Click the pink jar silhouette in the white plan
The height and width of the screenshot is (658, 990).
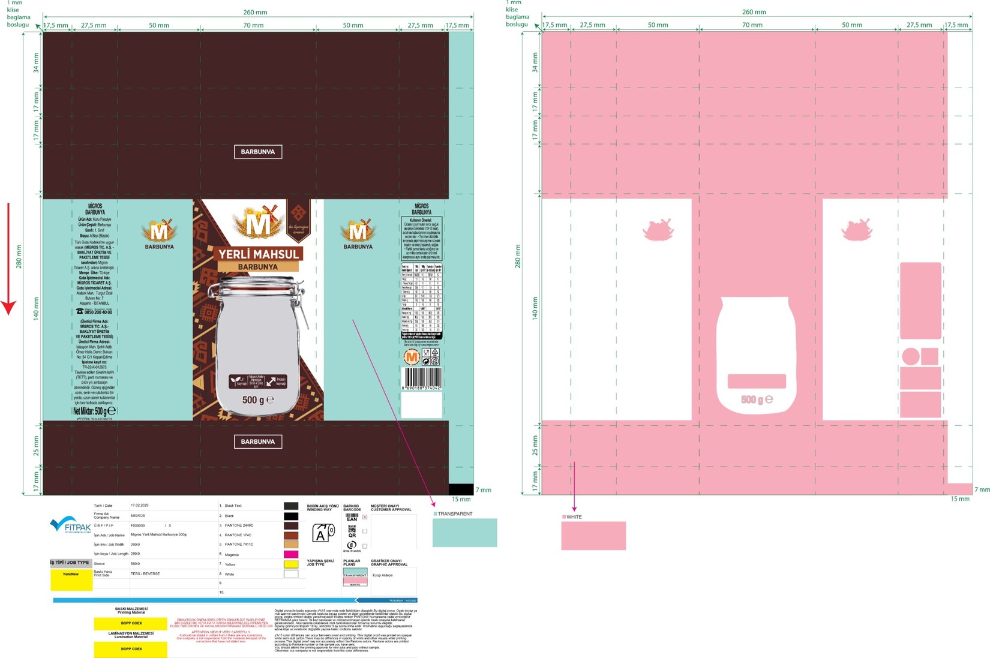point(757,354)
